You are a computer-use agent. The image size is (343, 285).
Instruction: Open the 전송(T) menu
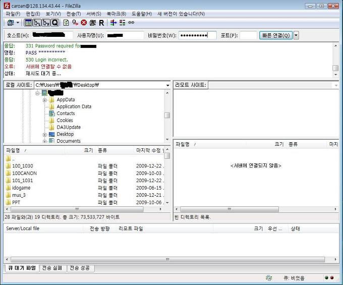coord(74,14)
